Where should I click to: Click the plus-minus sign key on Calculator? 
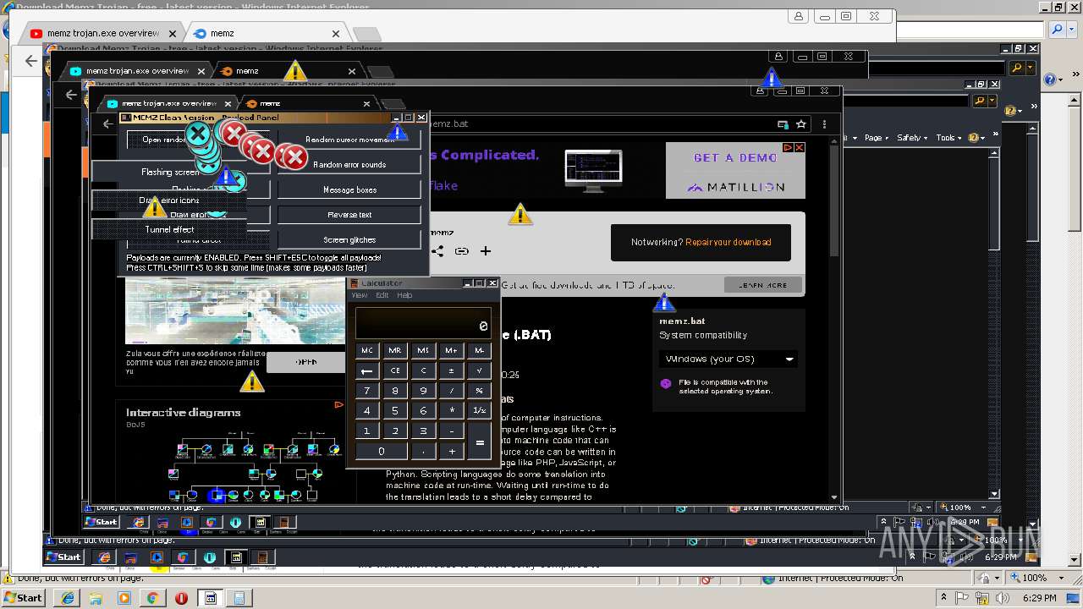[451, 370]
